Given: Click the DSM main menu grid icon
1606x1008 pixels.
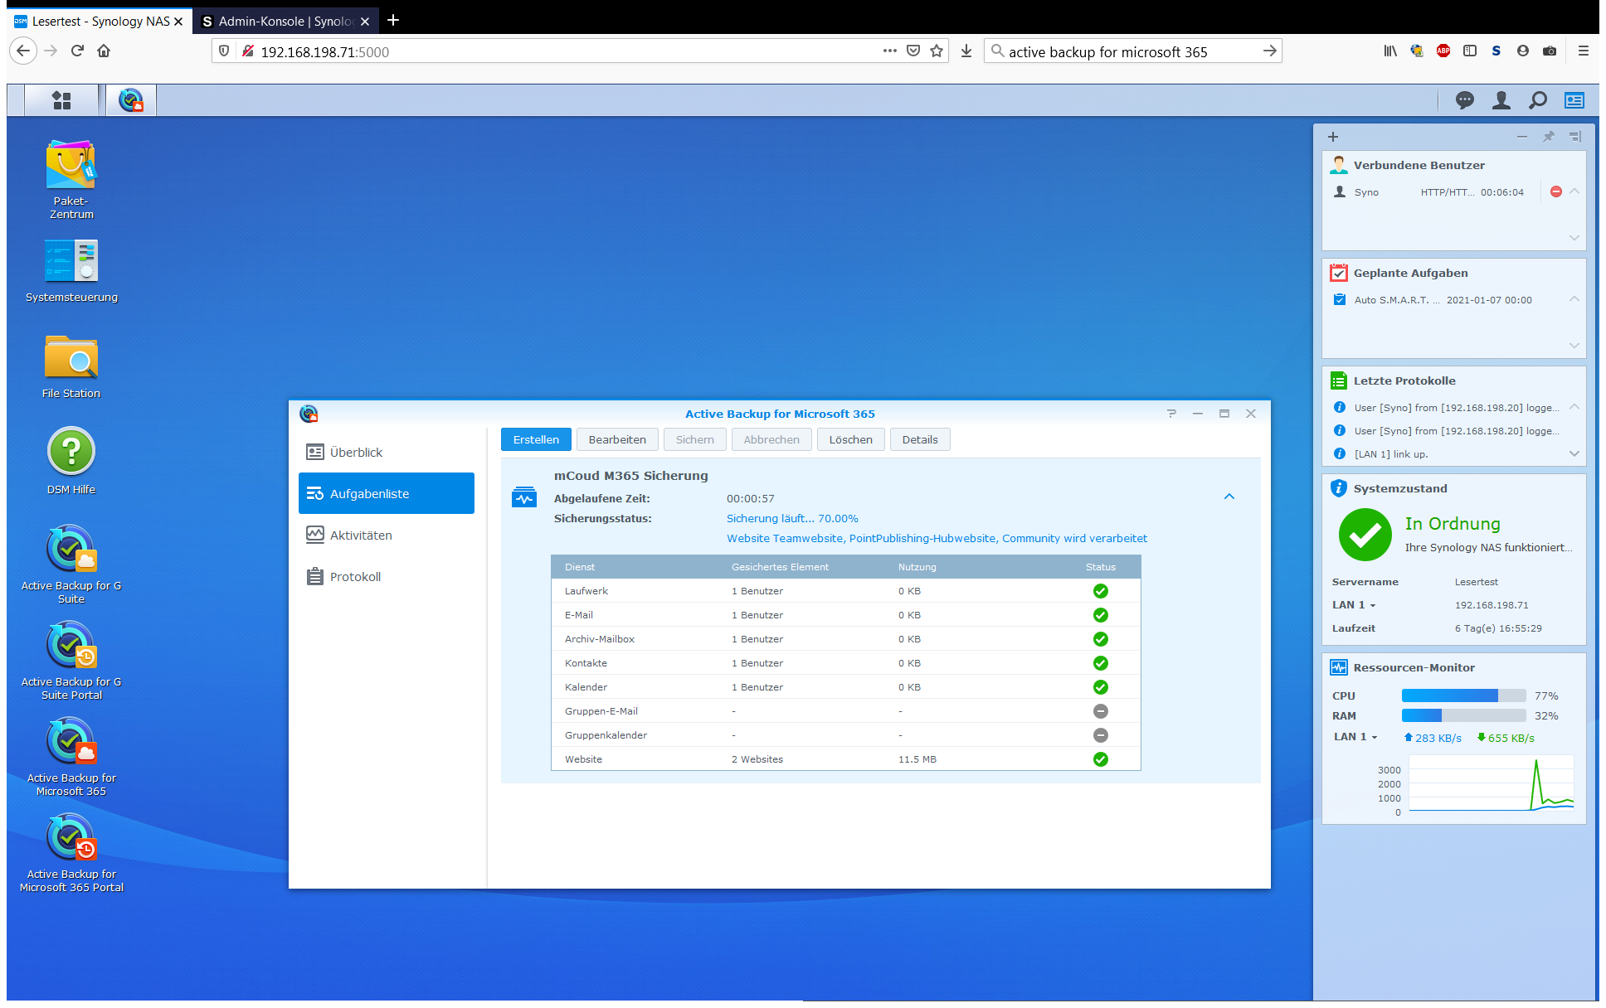Looking at the screenshot, I should (61, 100).
